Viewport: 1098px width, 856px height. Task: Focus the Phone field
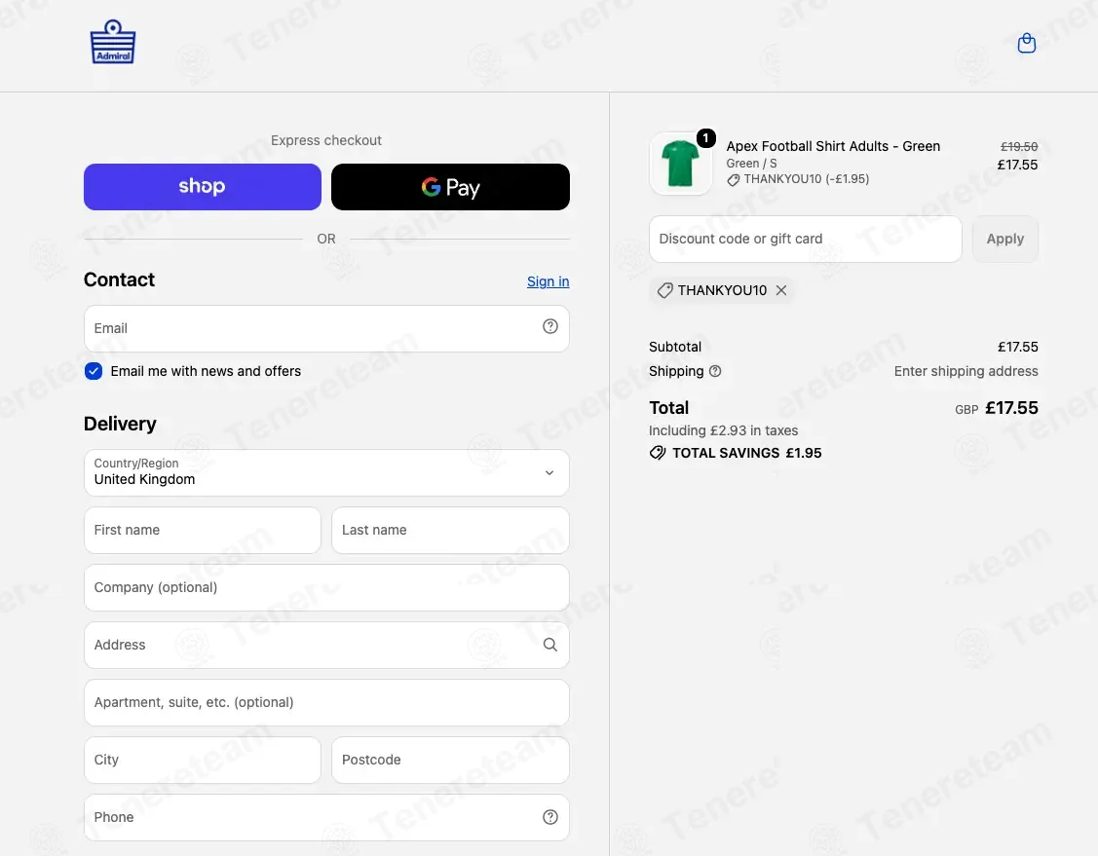pos(326,817)
